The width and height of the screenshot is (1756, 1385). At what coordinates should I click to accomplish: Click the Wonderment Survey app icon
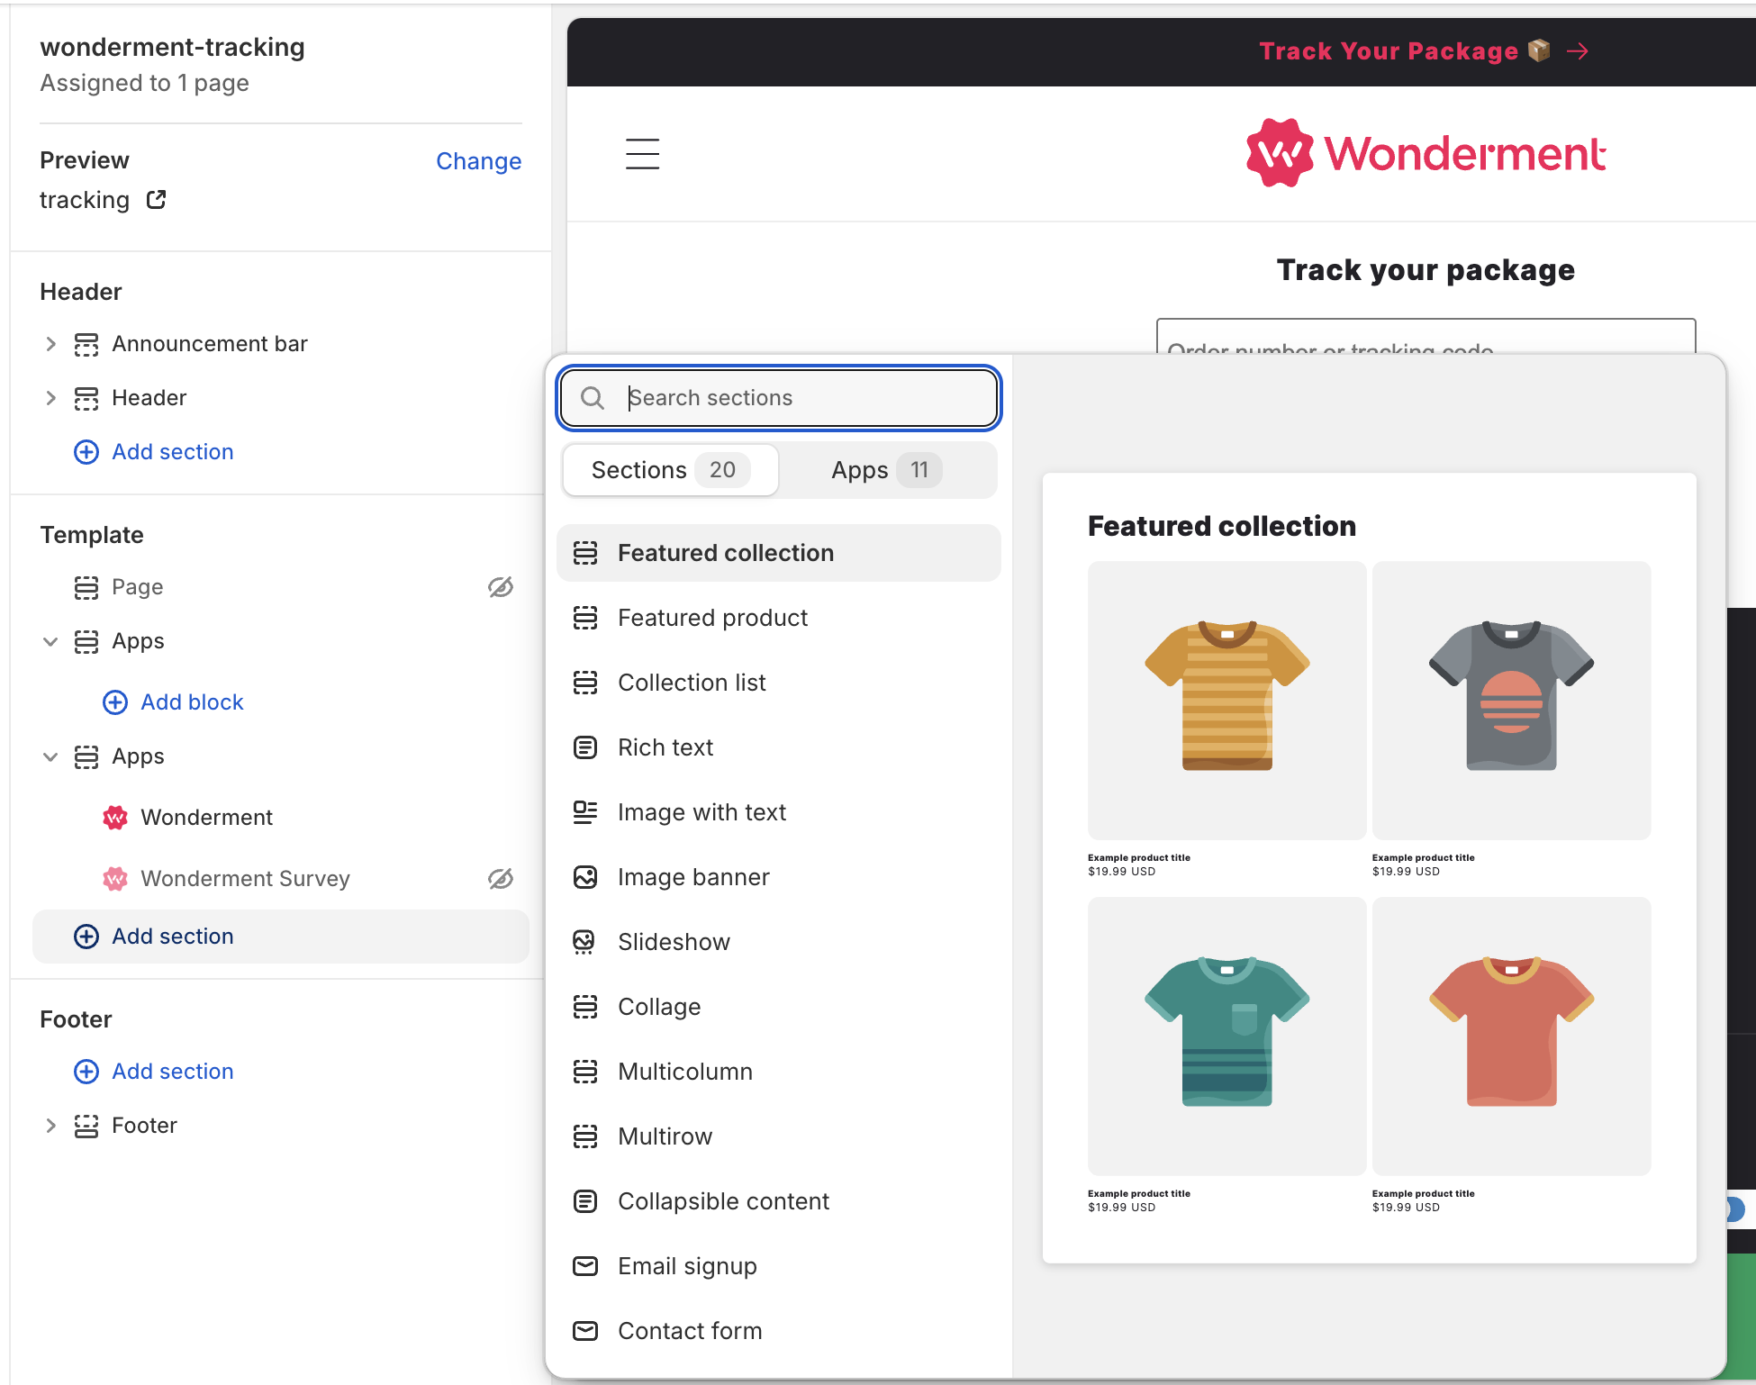[x=115, y=879]
